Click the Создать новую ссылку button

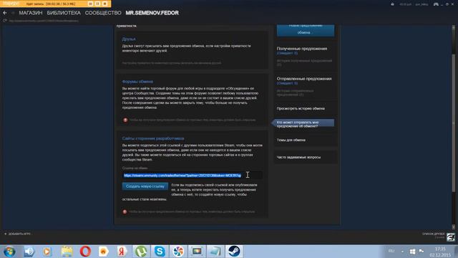pos(145,186)
